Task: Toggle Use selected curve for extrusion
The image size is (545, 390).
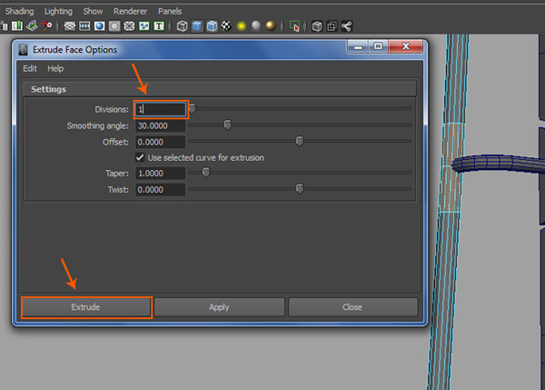Action: (x=140, y=157)
